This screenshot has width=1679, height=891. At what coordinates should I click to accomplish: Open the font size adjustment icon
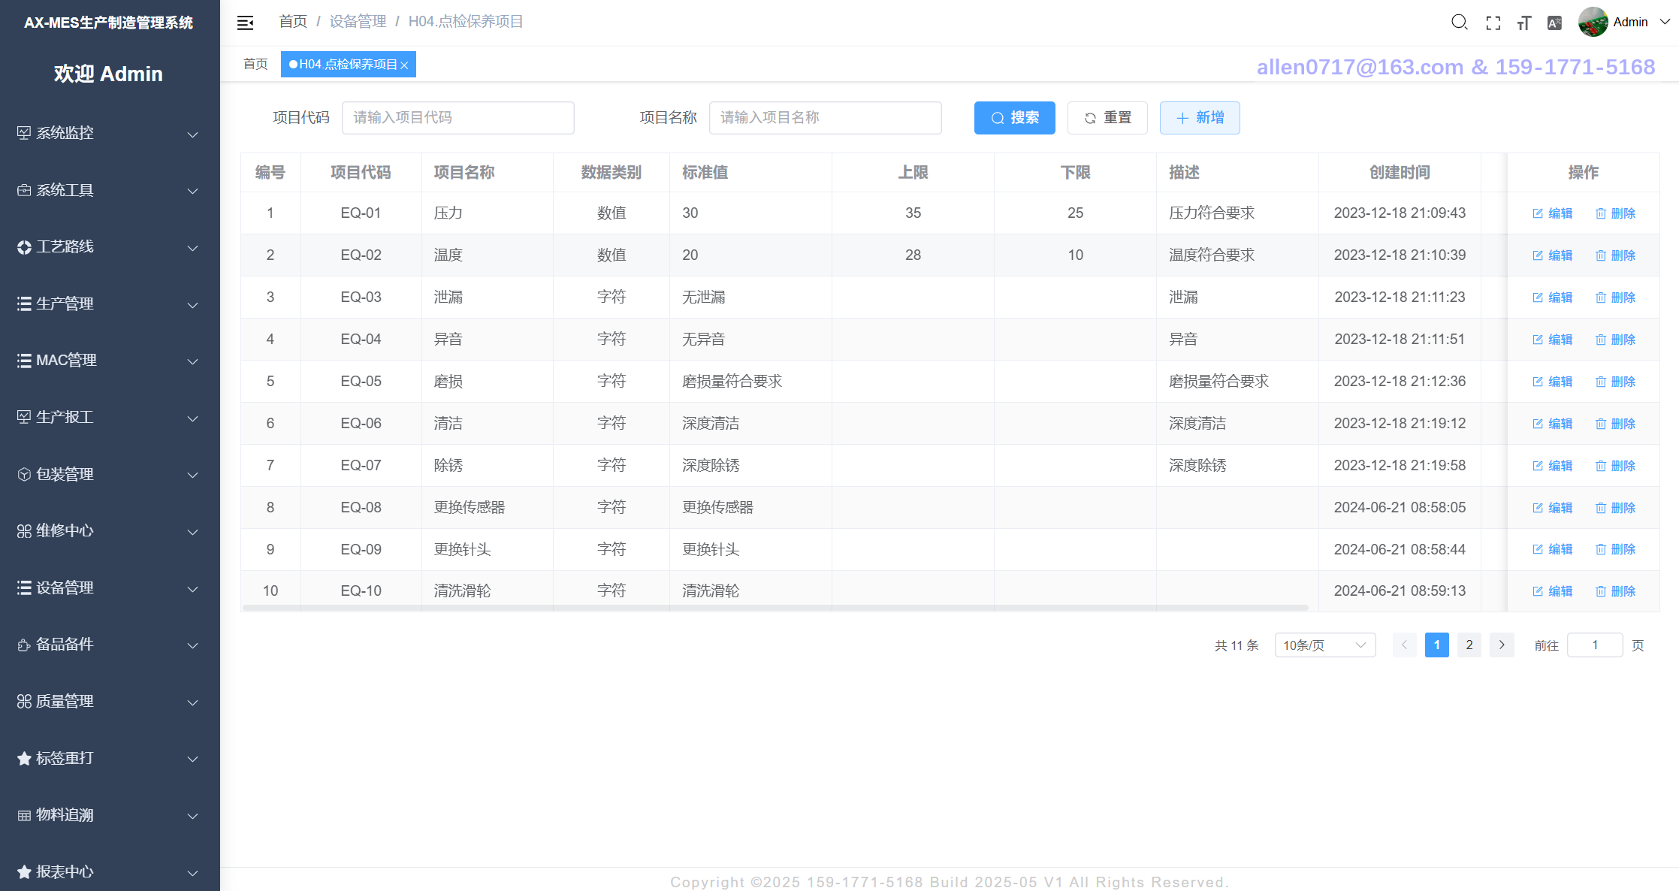[1524, 23]
